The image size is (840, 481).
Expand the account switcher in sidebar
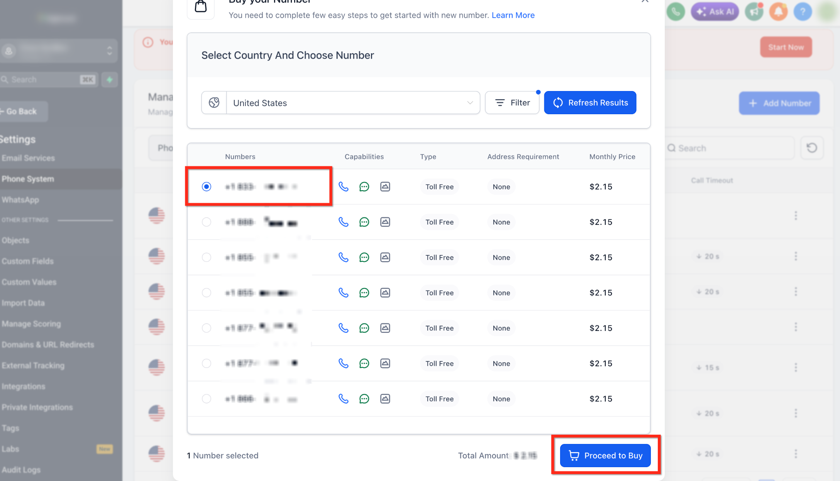58,51
